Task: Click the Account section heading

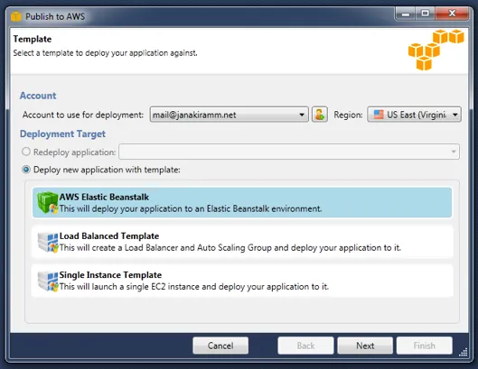Action: [38, 96]
